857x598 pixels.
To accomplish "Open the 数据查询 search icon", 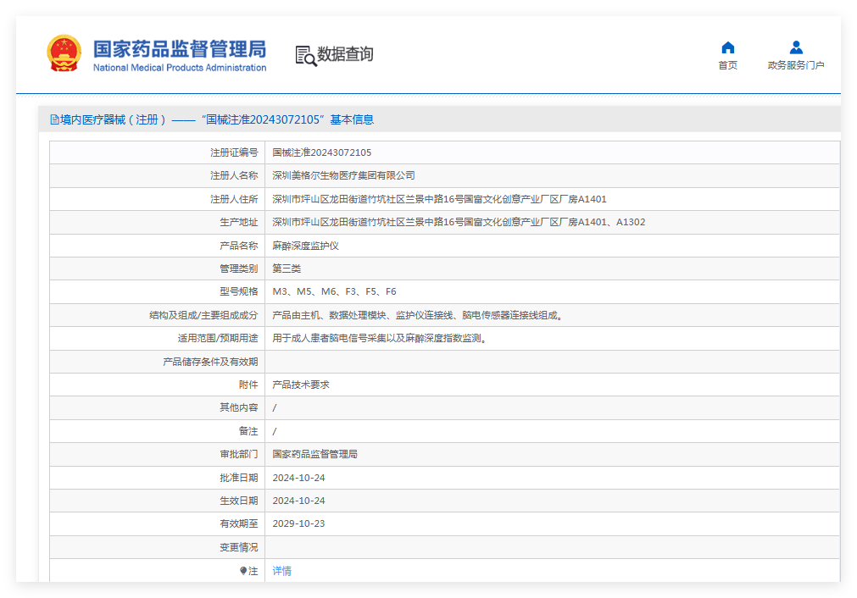I will [305, 56].
